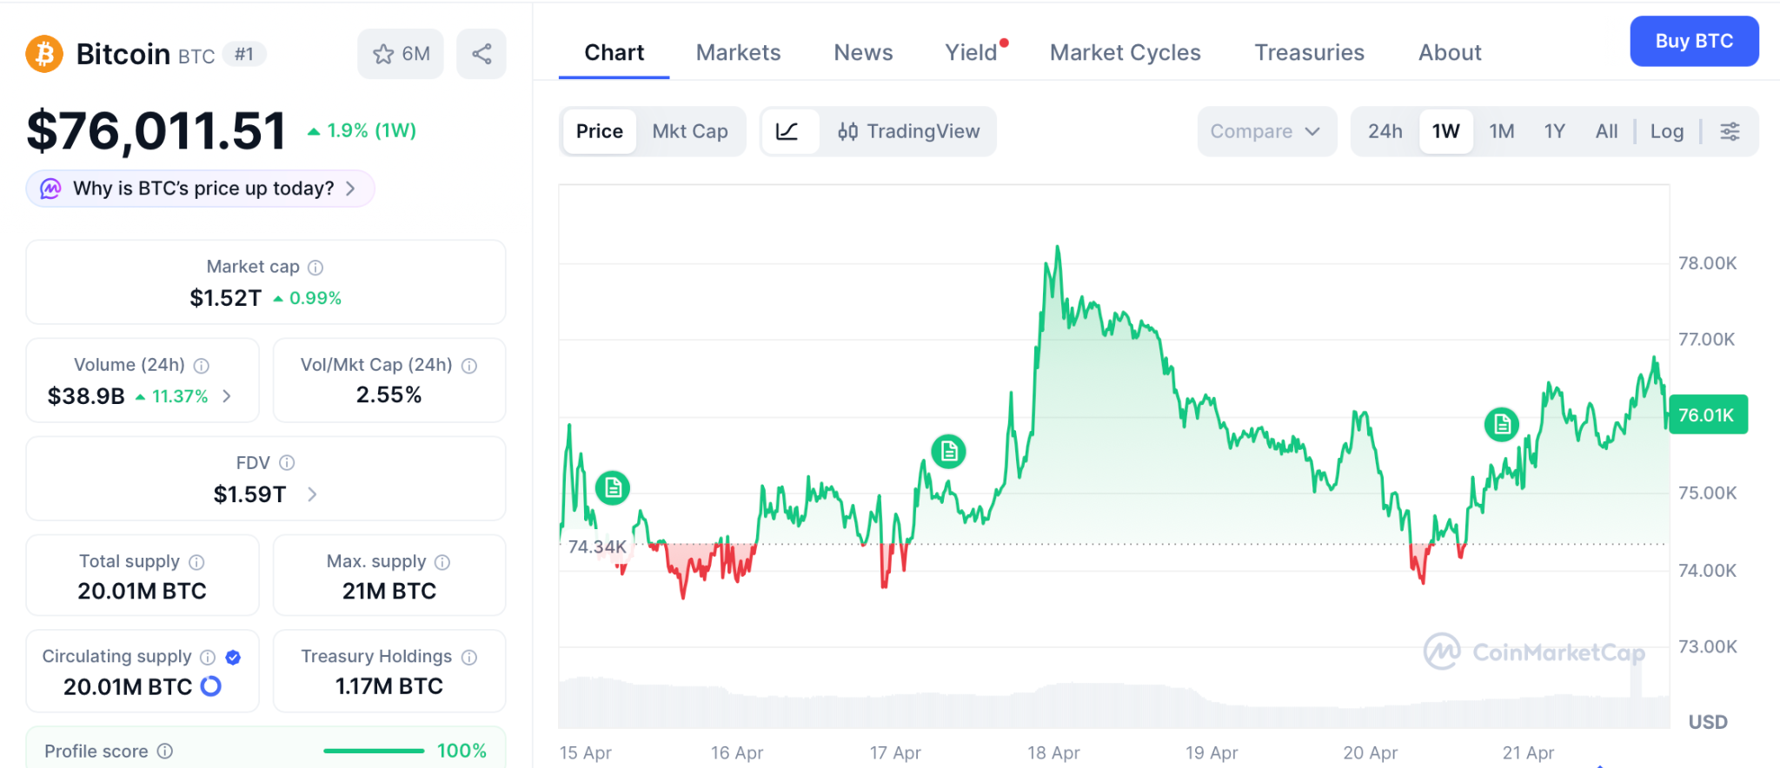The height and width of the screenshot is (768, 1780).
Task: Click the news marker near 17 Apr
Action: 948,452
